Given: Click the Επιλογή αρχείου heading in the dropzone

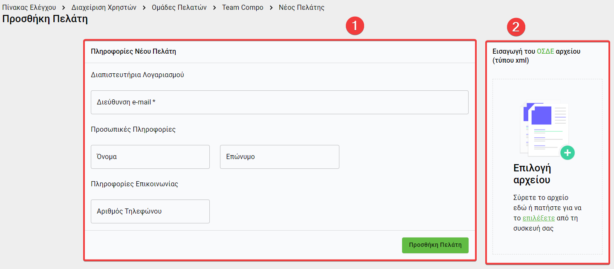Looking at the screenshot, I should coord(532,174).
